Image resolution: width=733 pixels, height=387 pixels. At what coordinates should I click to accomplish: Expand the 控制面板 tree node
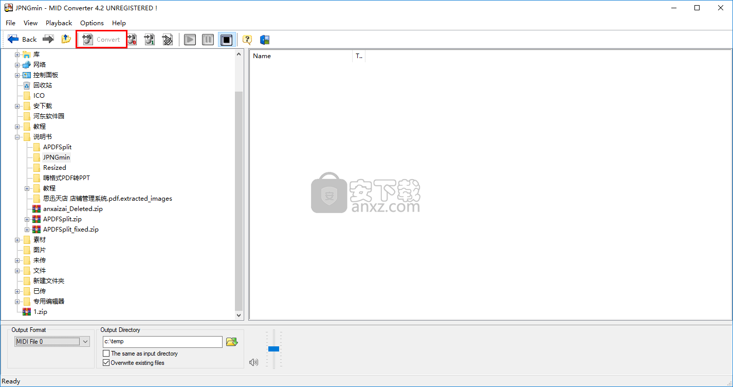(x=17, y=75)
